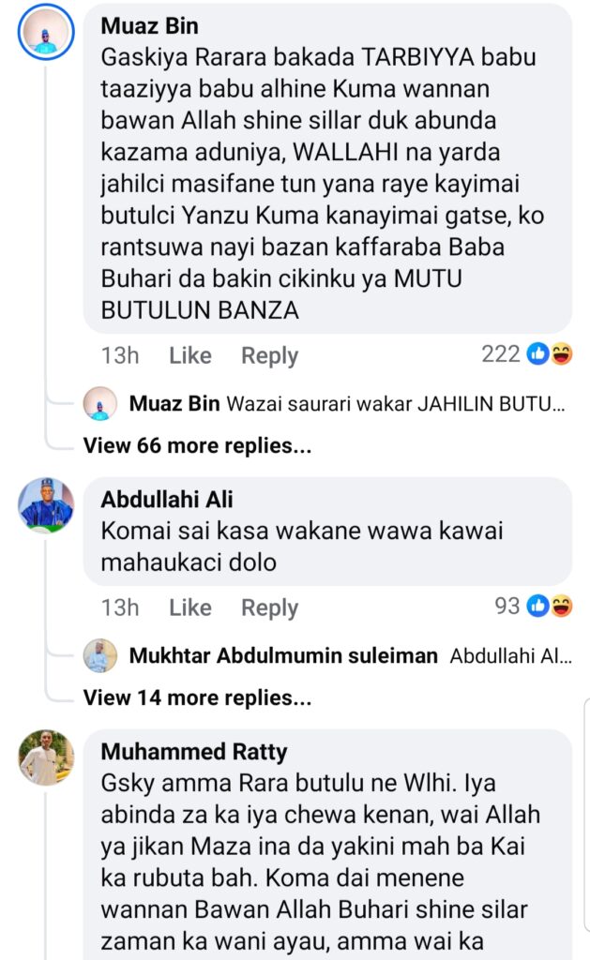Screen dimensions: 590x960
Task: Like Abdullahi Ali's comment
Action: pyautogui.click(x=190, y=607)
